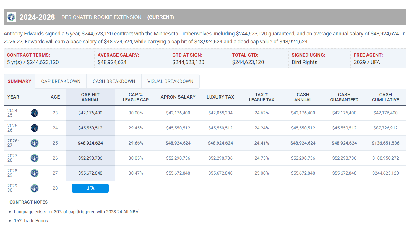Click the 2026-27 cap hit $48,924,624
409x228 pixels.
(x=90, y=143)
